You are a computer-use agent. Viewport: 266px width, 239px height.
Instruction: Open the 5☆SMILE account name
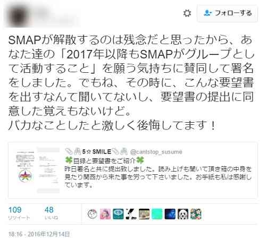[x=96, y=152]
